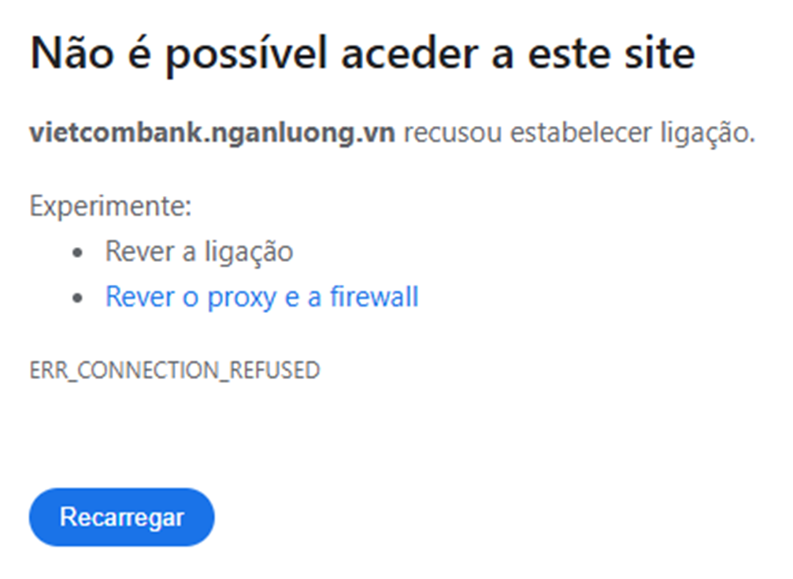
Task: Click the bullet beside the proxy link
Action: tap(77, 299)
